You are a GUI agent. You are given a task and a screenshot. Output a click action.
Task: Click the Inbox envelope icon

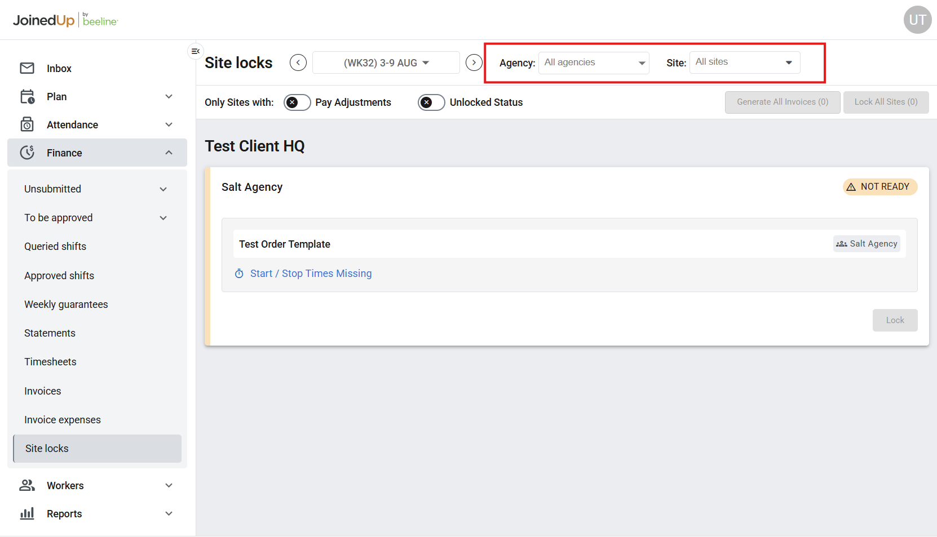click(27, 68)
